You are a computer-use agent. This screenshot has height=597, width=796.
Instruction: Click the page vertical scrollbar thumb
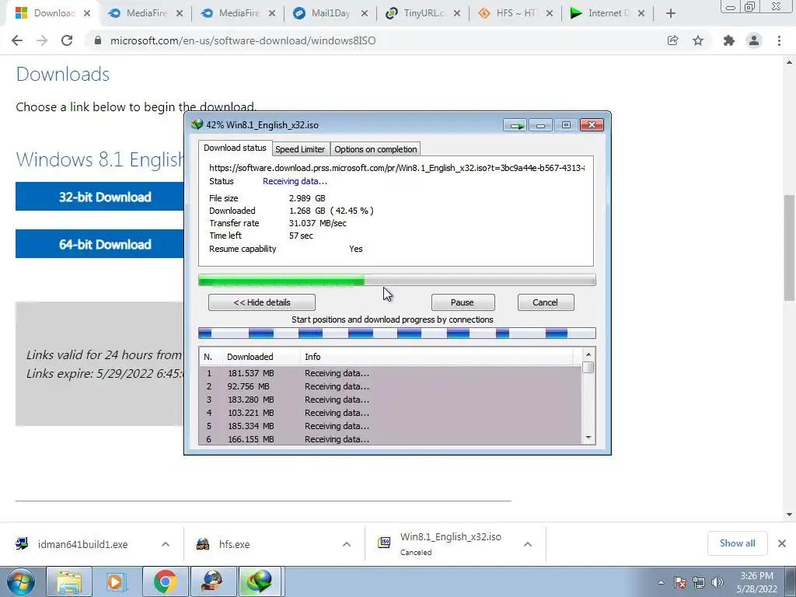pos(789,247)
